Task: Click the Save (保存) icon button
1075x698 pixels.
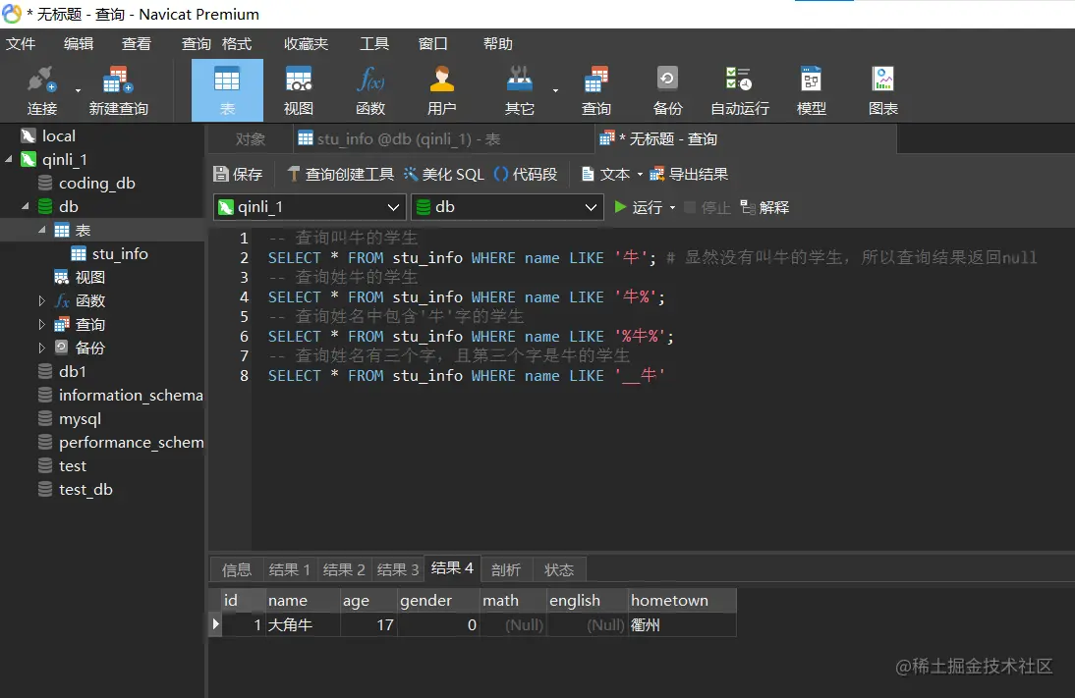Action: (x=238, y=174)
